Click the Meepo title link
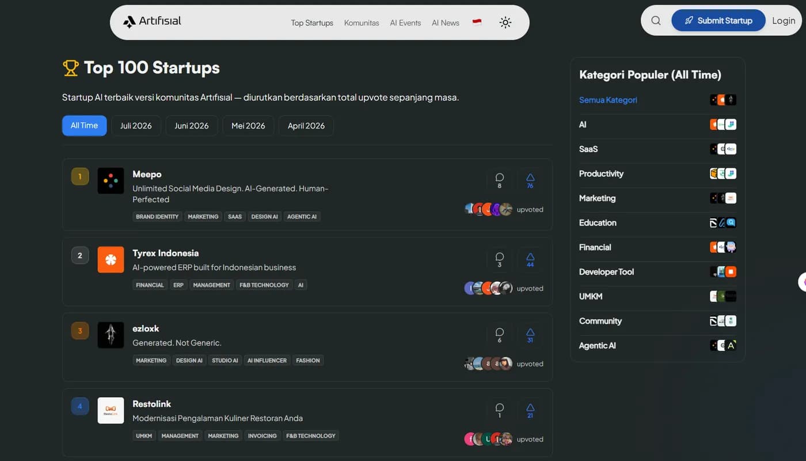806x461 pixels. click(x=147, y=174)
